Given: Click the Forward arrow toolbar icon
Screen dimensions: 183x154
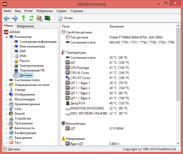Looking at the screenshot, I should (15, 18).
